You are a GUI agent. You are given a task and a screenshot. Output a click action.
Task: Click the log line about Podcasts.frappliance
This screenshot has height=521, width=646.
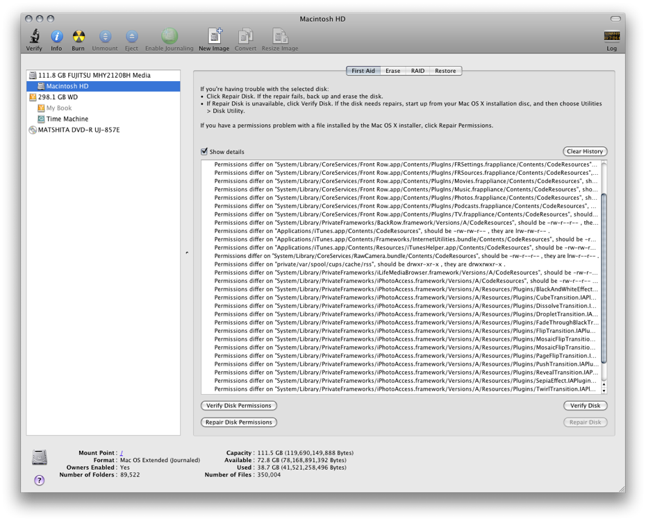coord(405,206)
